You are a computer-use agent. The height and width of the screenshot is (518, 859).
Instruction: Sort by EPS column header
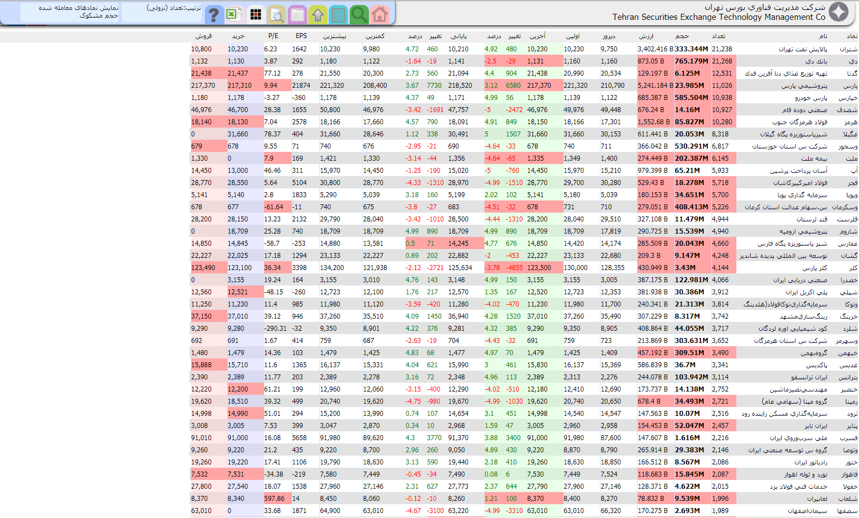[301, 36]
